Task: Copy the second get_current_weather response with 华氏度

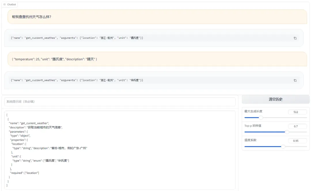Action: [x=295, y=80]
